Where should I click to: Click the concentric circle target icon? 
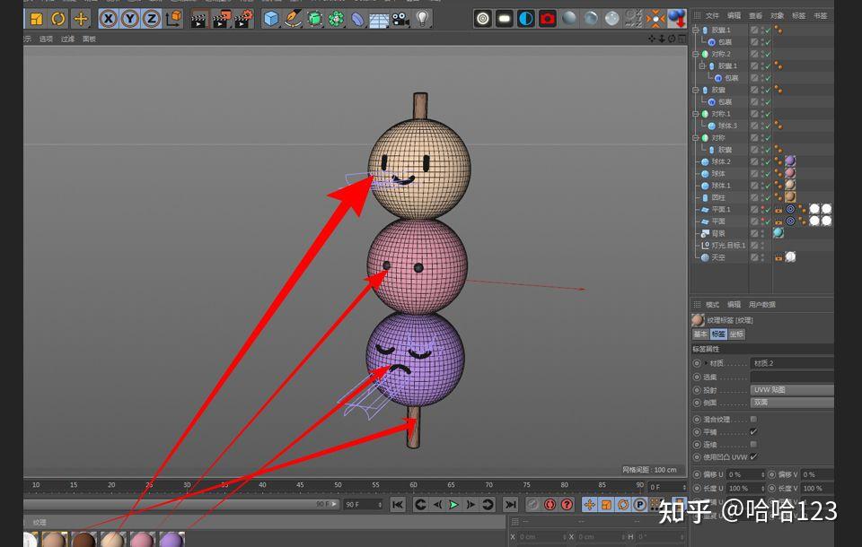pos(483,19)
